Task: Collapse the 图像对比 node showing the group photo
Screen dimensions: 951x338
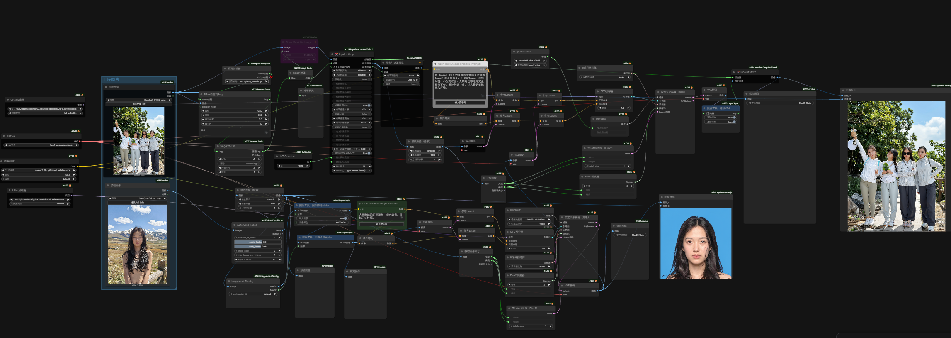Action: click(843, 90)
